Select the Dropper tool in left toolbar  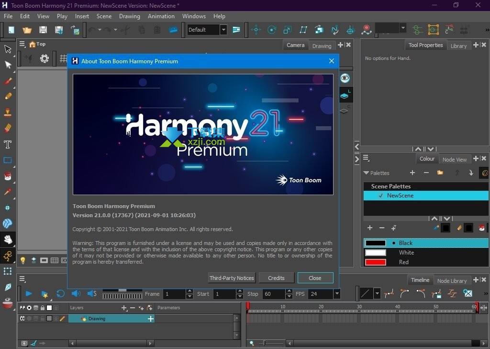[x=8, y=192]
